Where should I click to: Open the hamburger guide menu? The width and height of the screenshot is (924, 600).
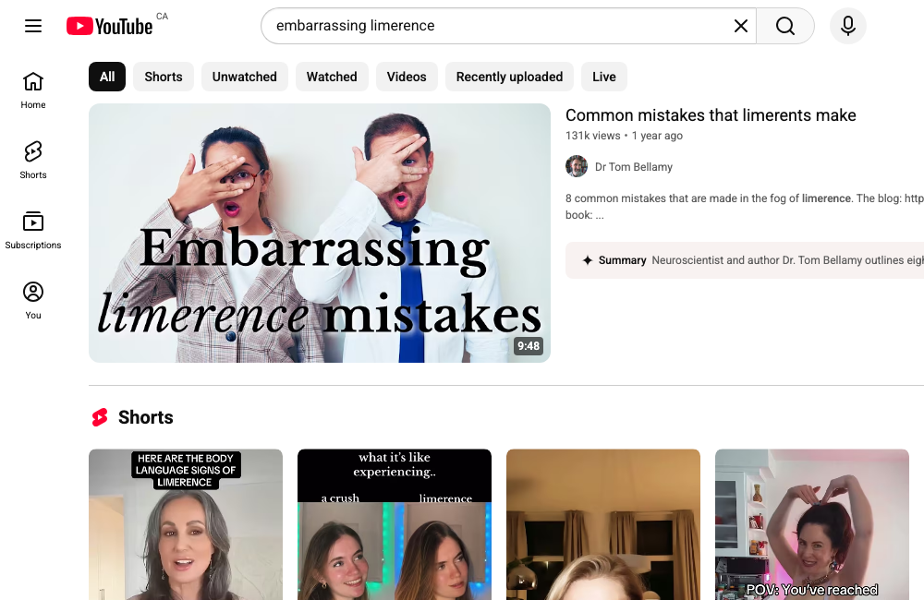pyautogui.click(x=33, y=26)
